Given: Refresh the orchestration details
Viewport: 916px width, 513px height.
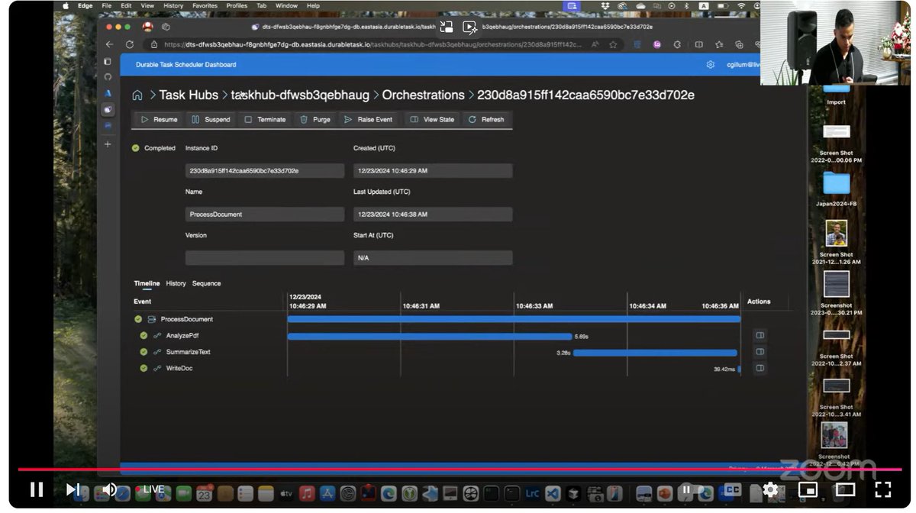Looking at the screenshot, I should tap(486, 119).
